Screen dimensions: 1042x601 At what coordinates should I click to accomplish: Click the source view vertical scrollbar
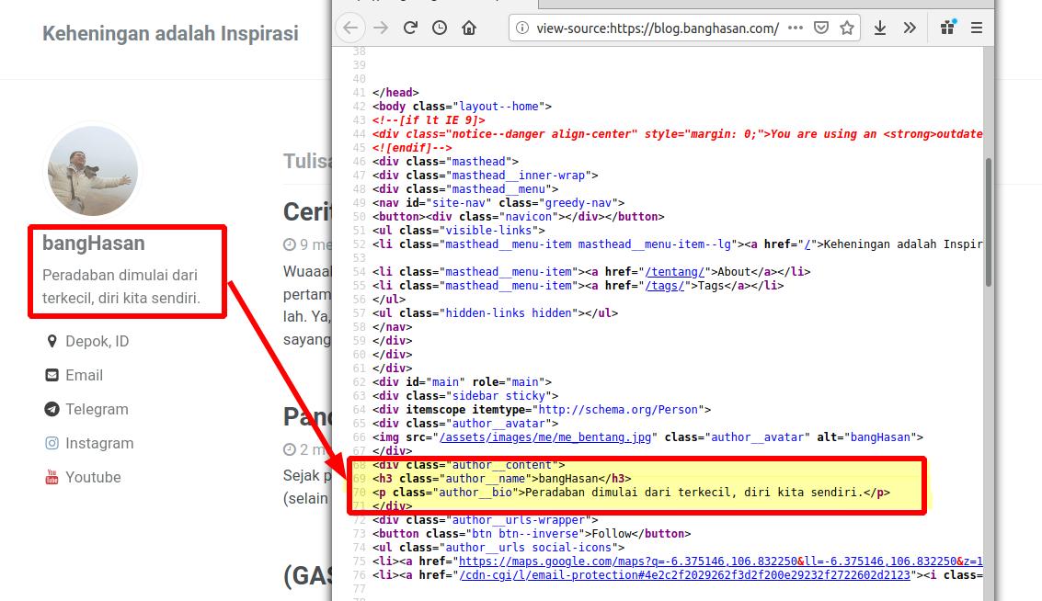989,221
